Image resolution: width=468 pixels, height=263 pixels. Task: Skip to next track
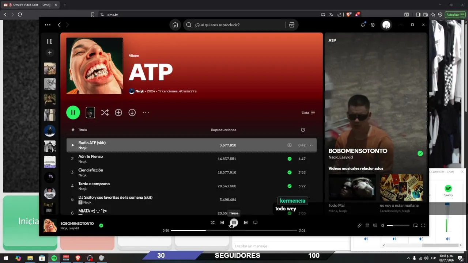(246, 222)
